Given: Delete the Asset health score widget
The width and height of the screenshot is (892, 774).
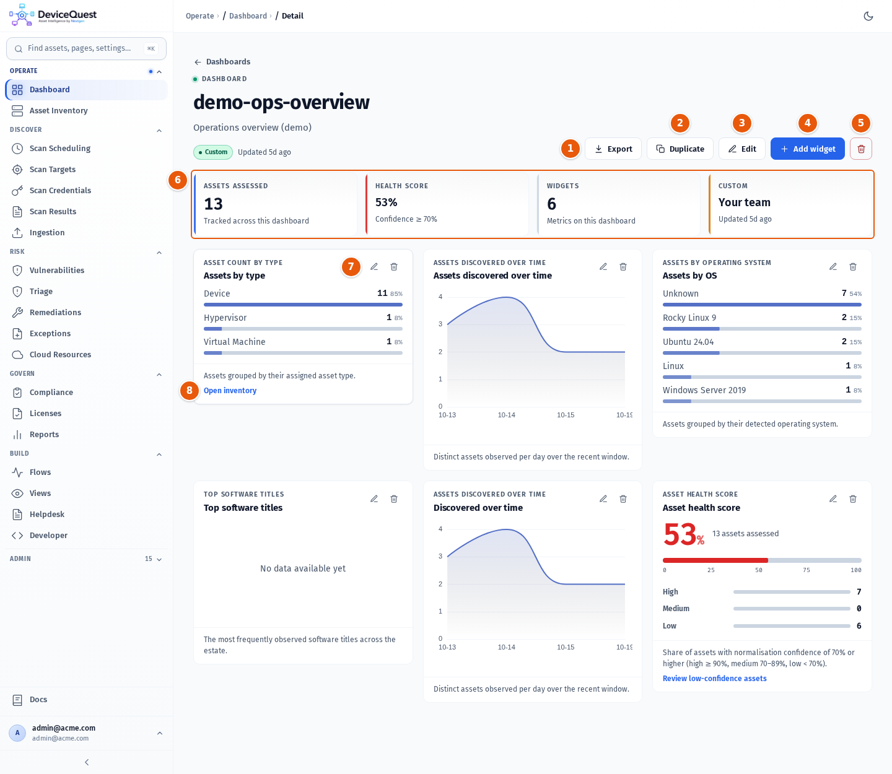Looking at the screenshot, I should pos(853,499).
